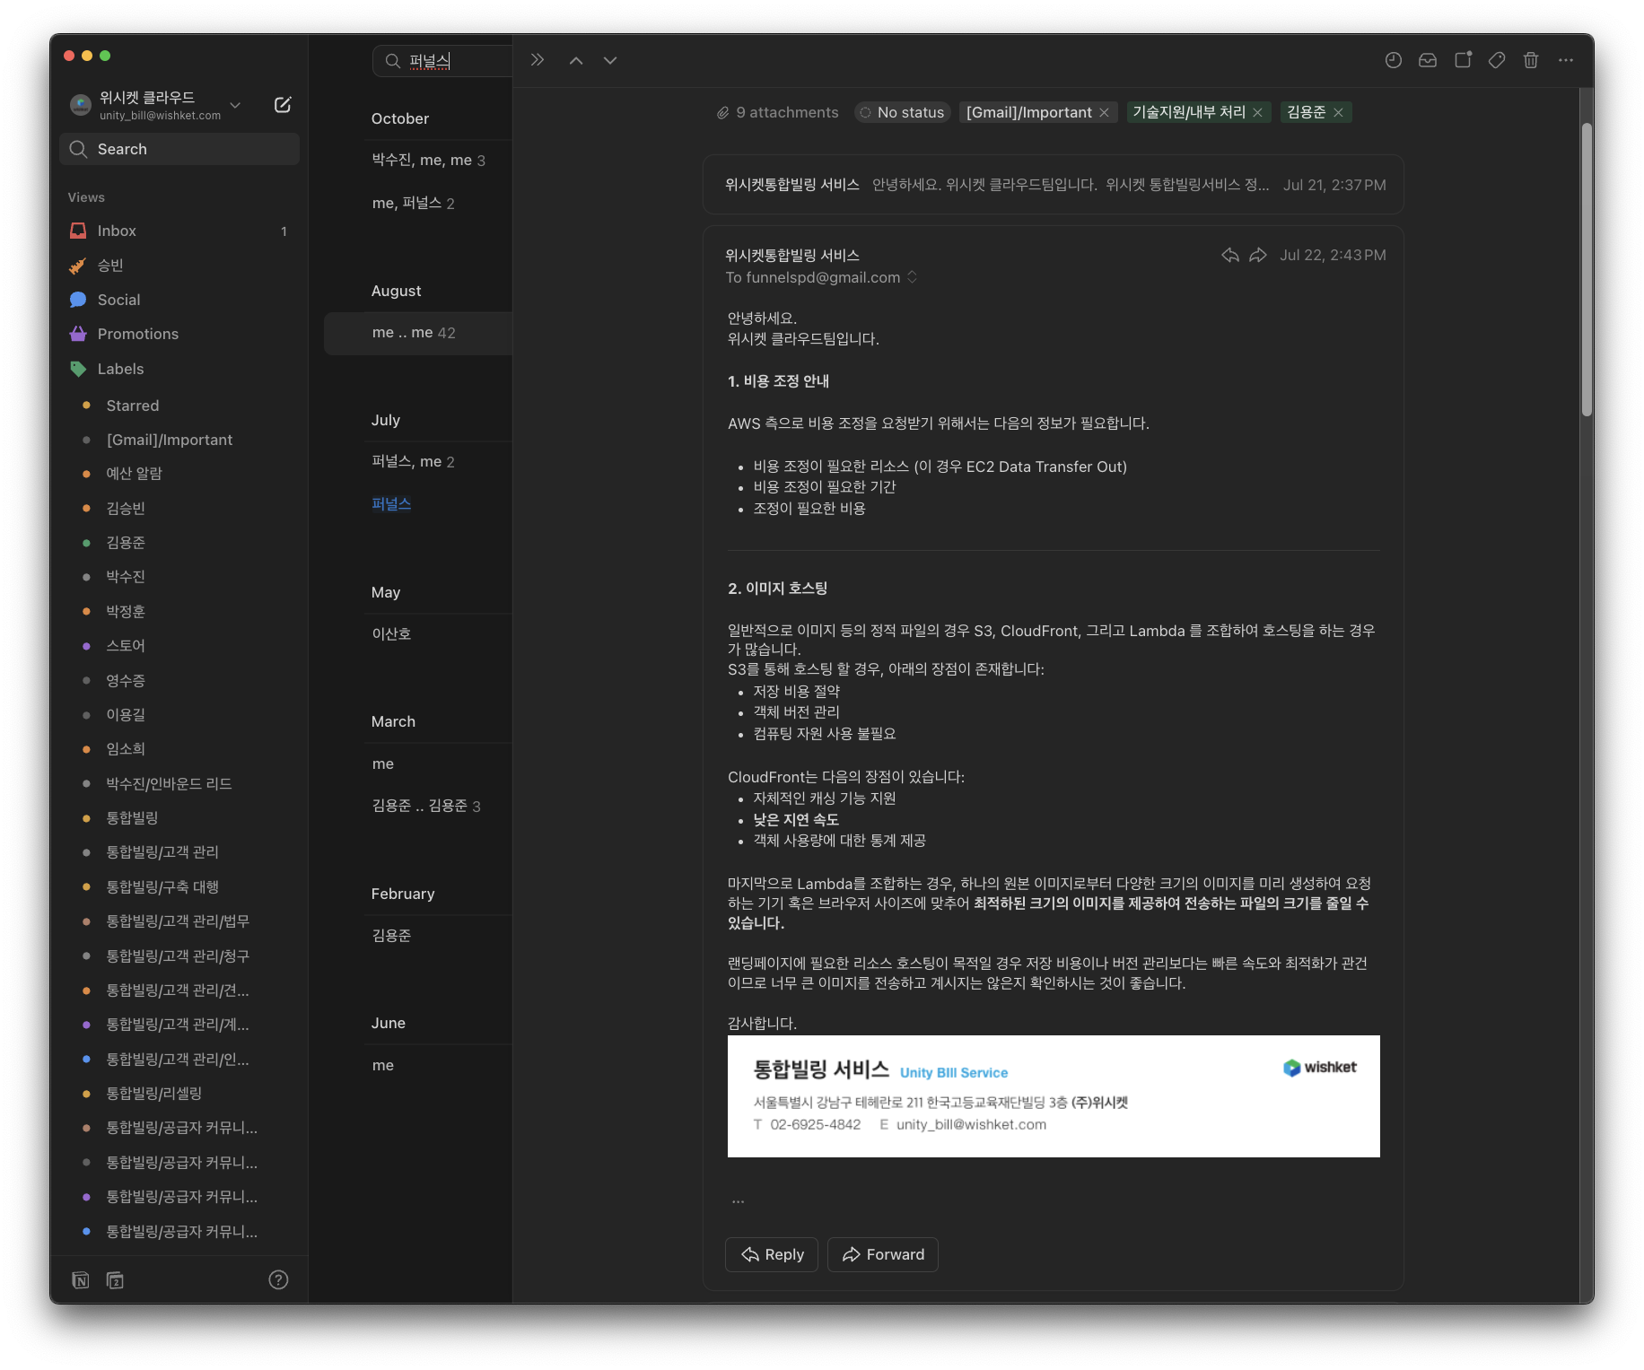The height and width of the screenshot is (1370, 1644).
Task: Open Notion Calendar icon in sidebar footer
Action: [x=115, y=1279]
